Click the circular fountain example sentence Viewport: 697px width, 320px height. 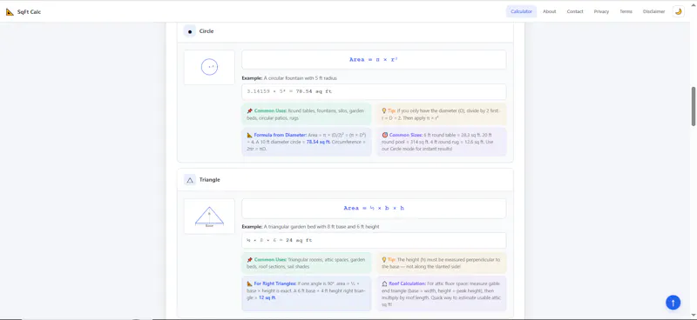coord(289,78)
